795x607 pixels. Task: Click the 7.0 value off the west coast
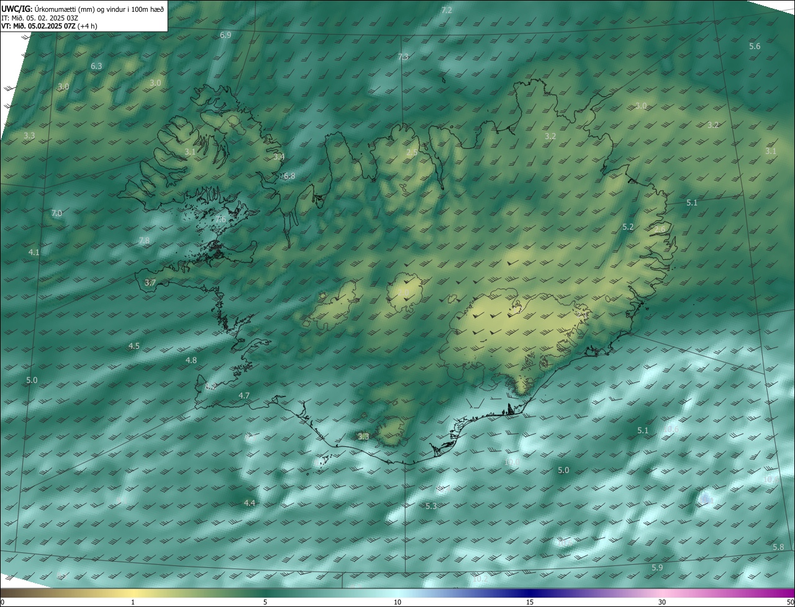pos(57,214)
